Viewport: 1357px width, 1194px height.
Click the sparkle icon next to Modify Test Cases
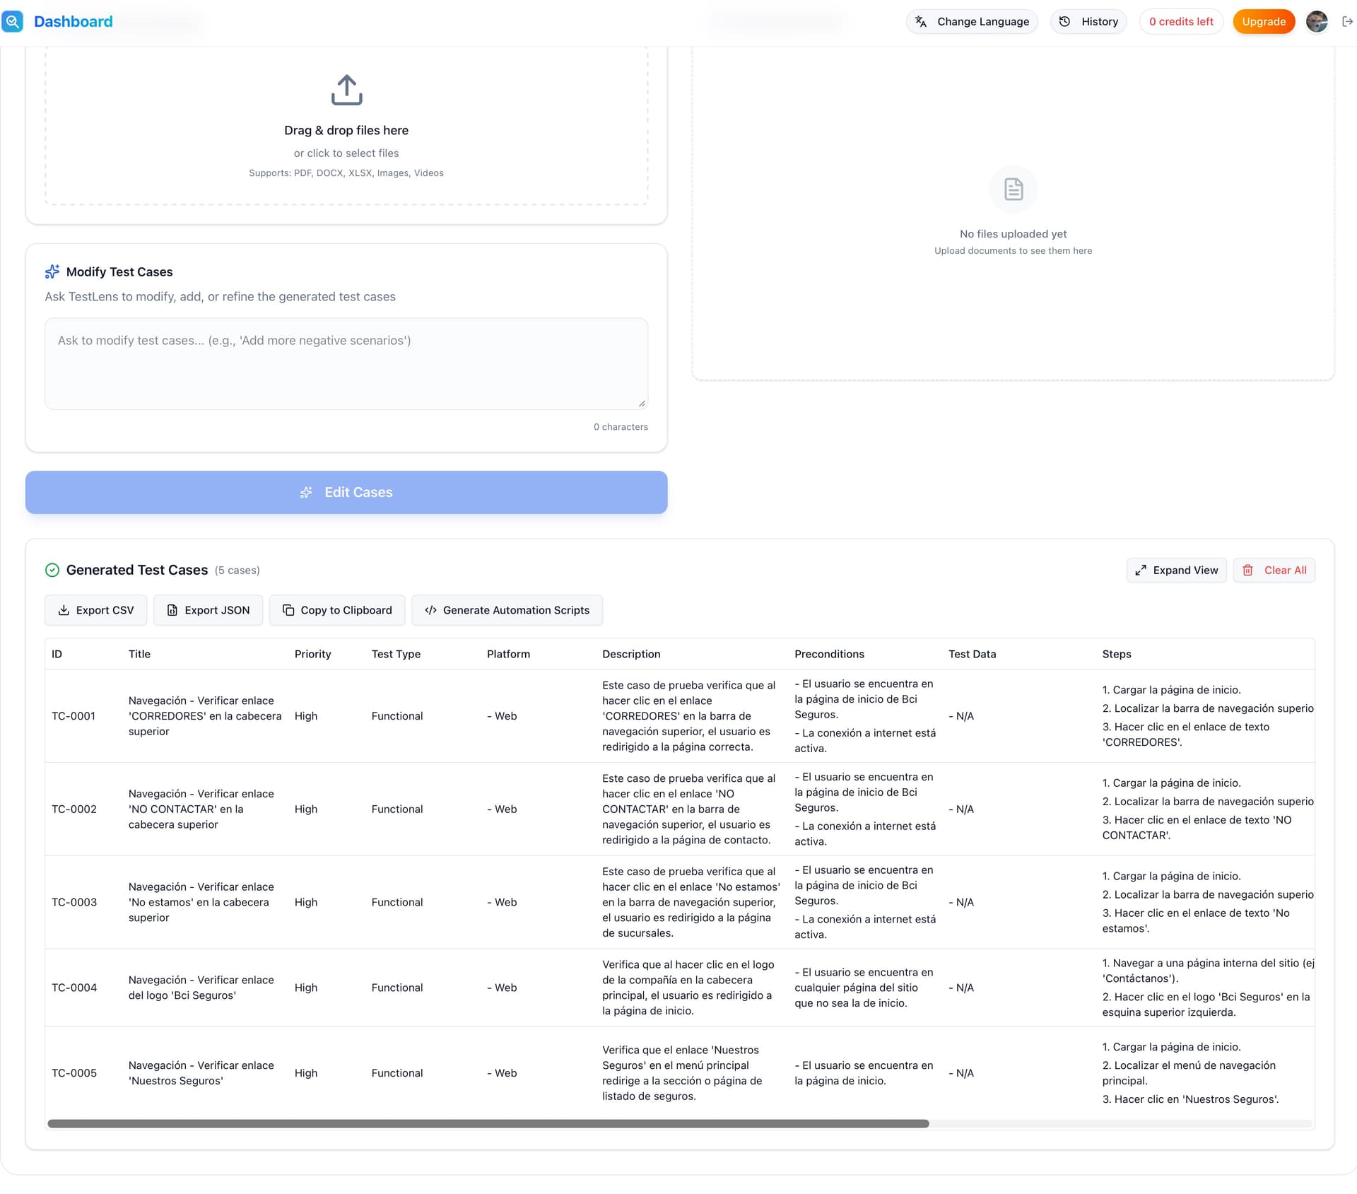pyautogui.click(x=52, y=272)
